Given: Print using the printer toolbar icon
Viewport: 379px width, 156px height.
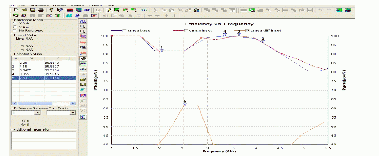Looking at the screenshot, I should click(41, 10).
